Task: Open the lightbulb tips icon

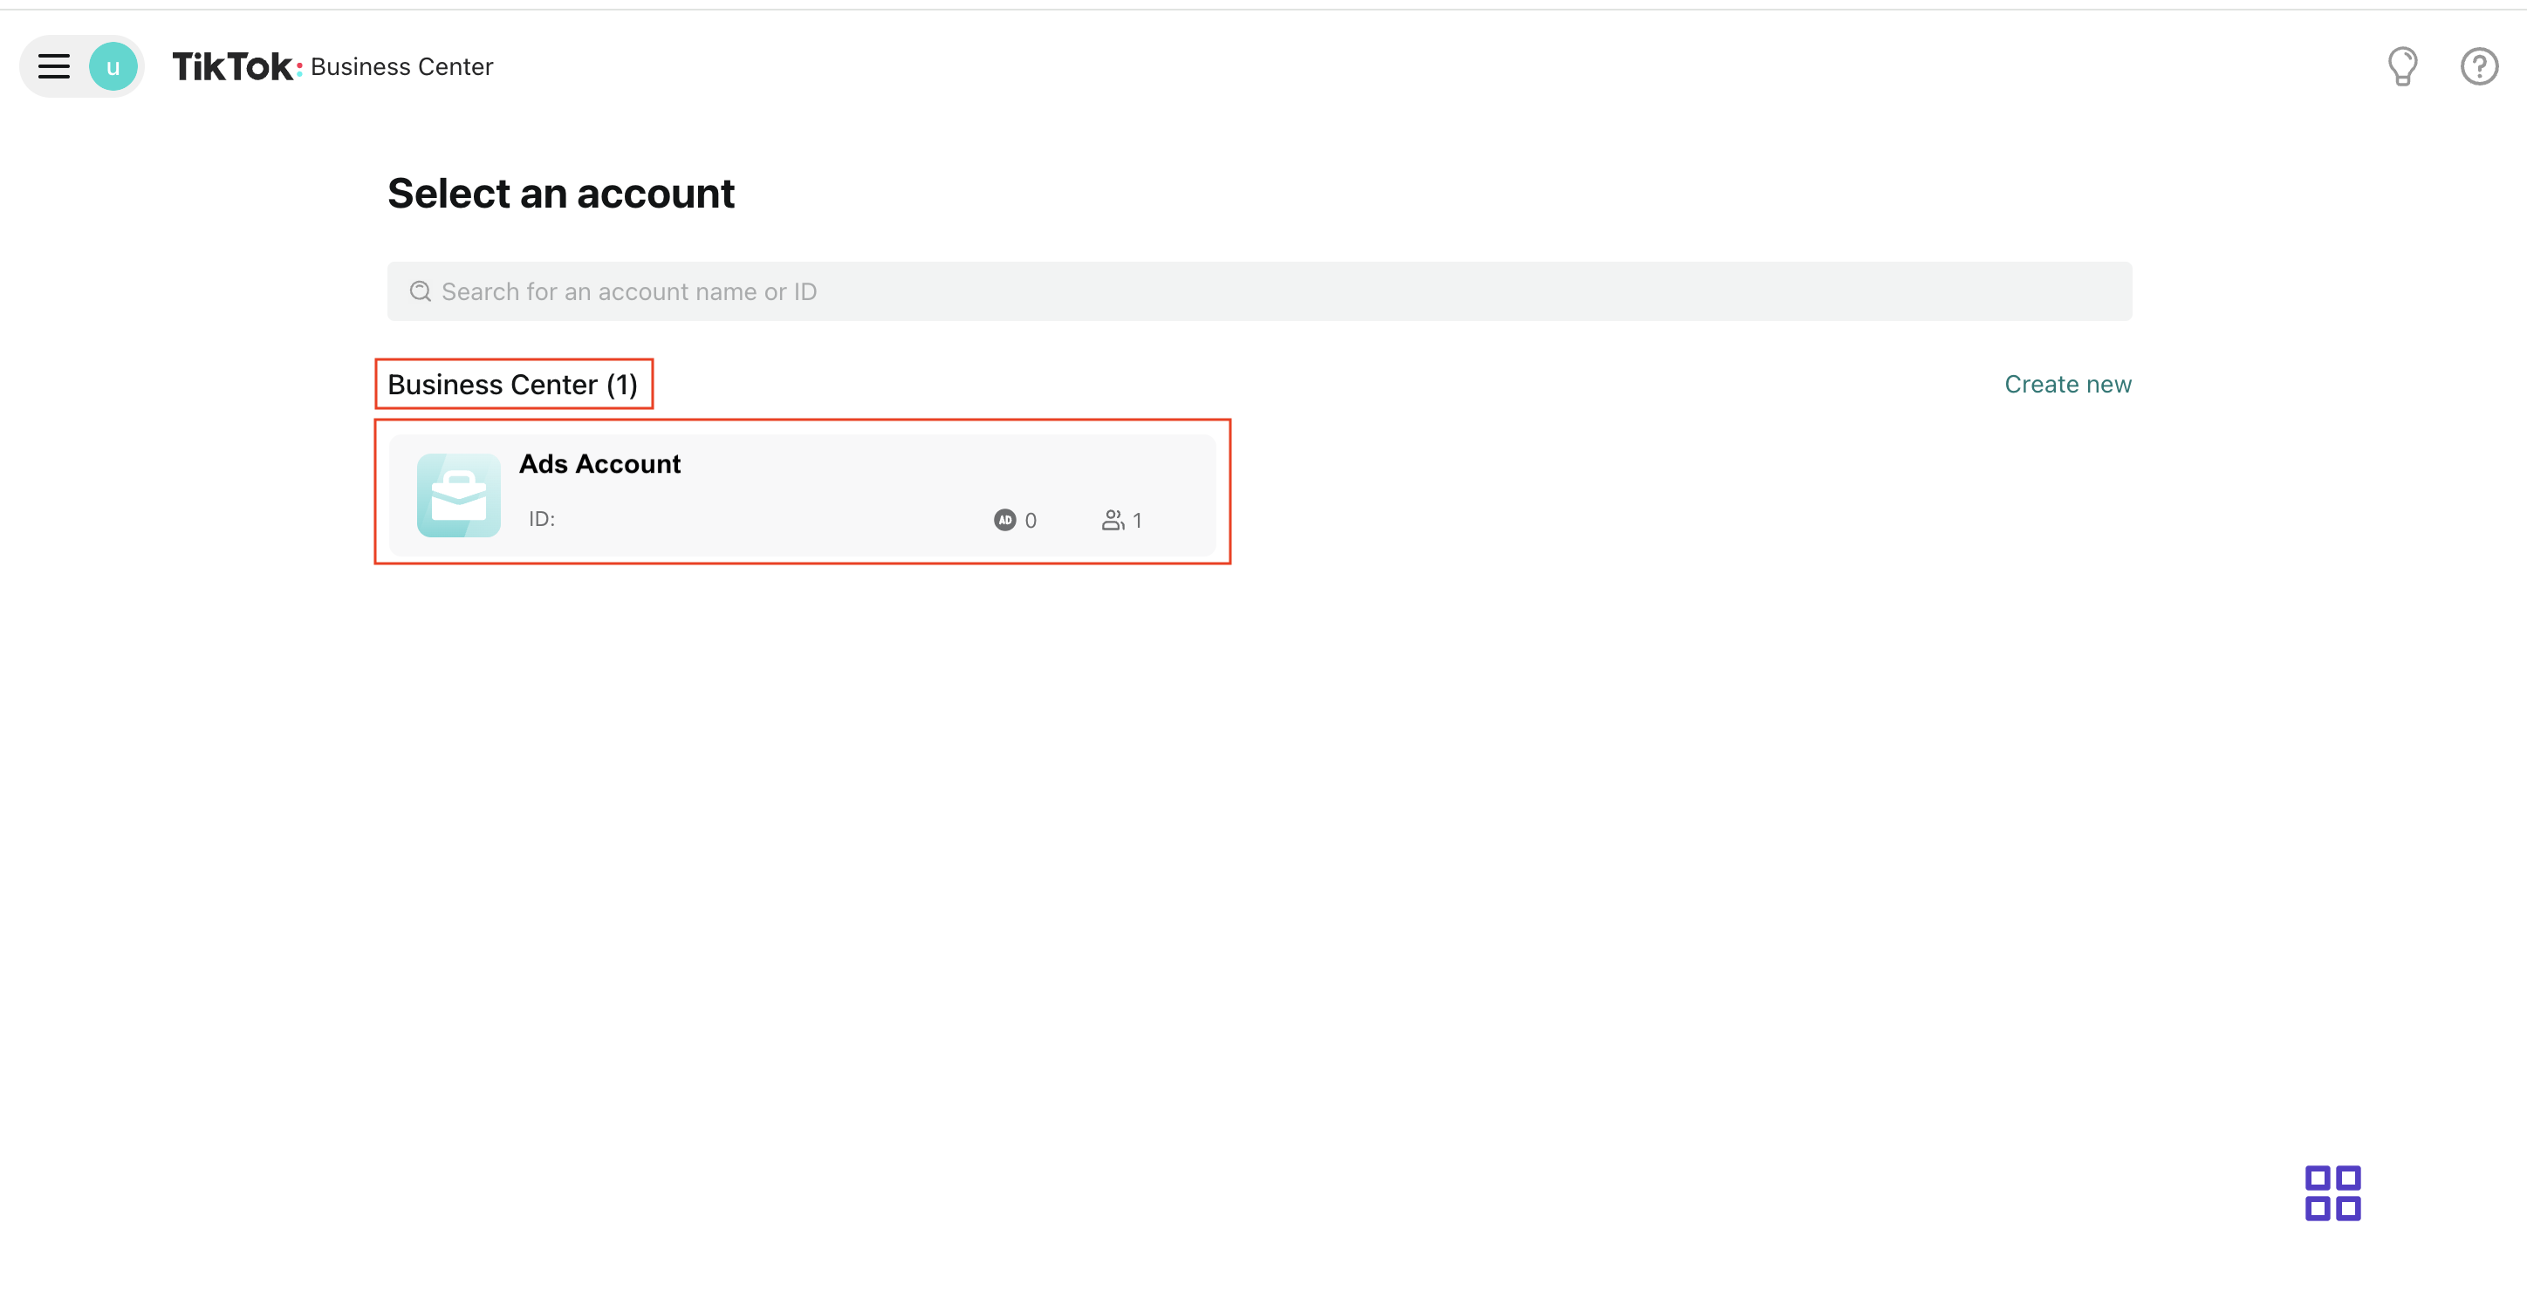Action: 2402,66
